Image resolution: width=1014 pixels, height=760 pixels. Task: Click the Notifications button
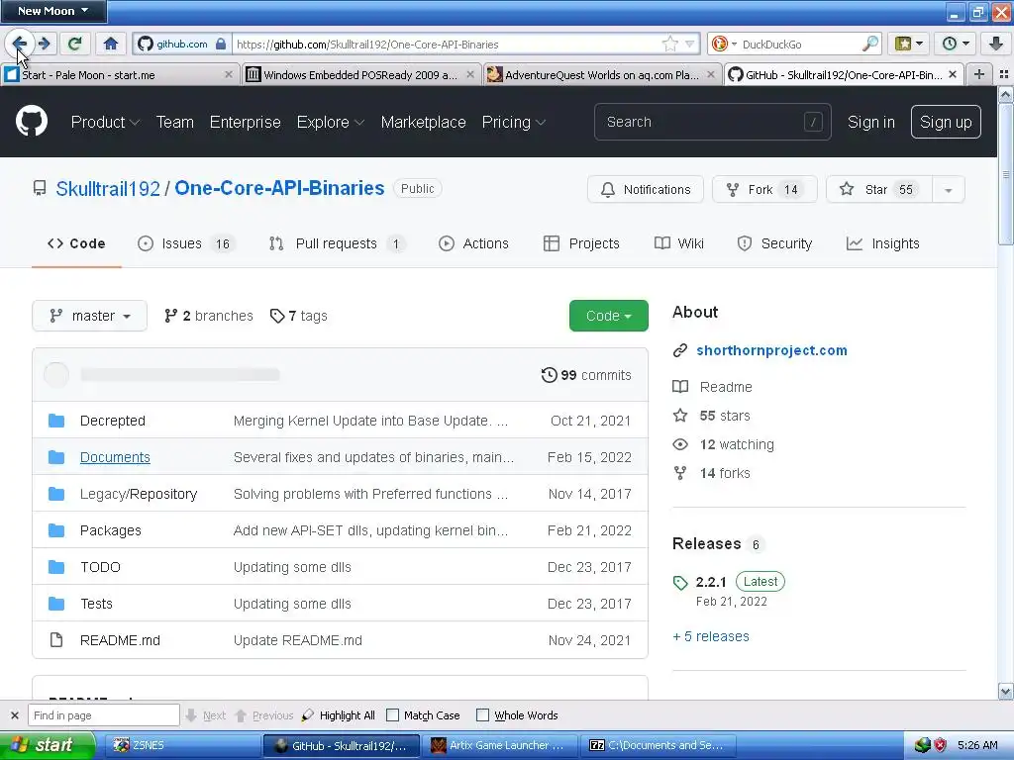pos(645,189)
